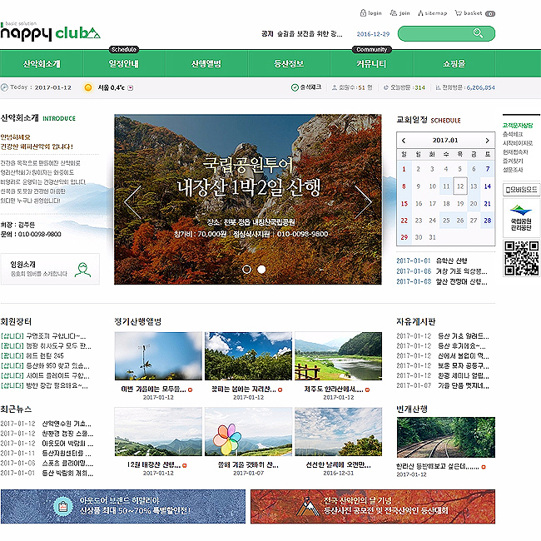Screen dimensions: 541x541
Task: Select the first carousel indicator dot
Action: (247, 269)
